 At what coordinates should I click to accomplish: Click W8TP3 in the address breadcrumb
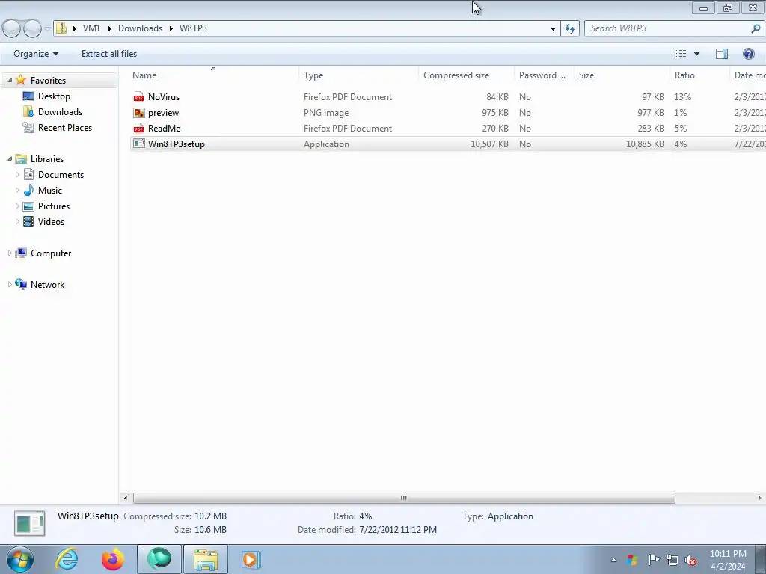[193, 28]
